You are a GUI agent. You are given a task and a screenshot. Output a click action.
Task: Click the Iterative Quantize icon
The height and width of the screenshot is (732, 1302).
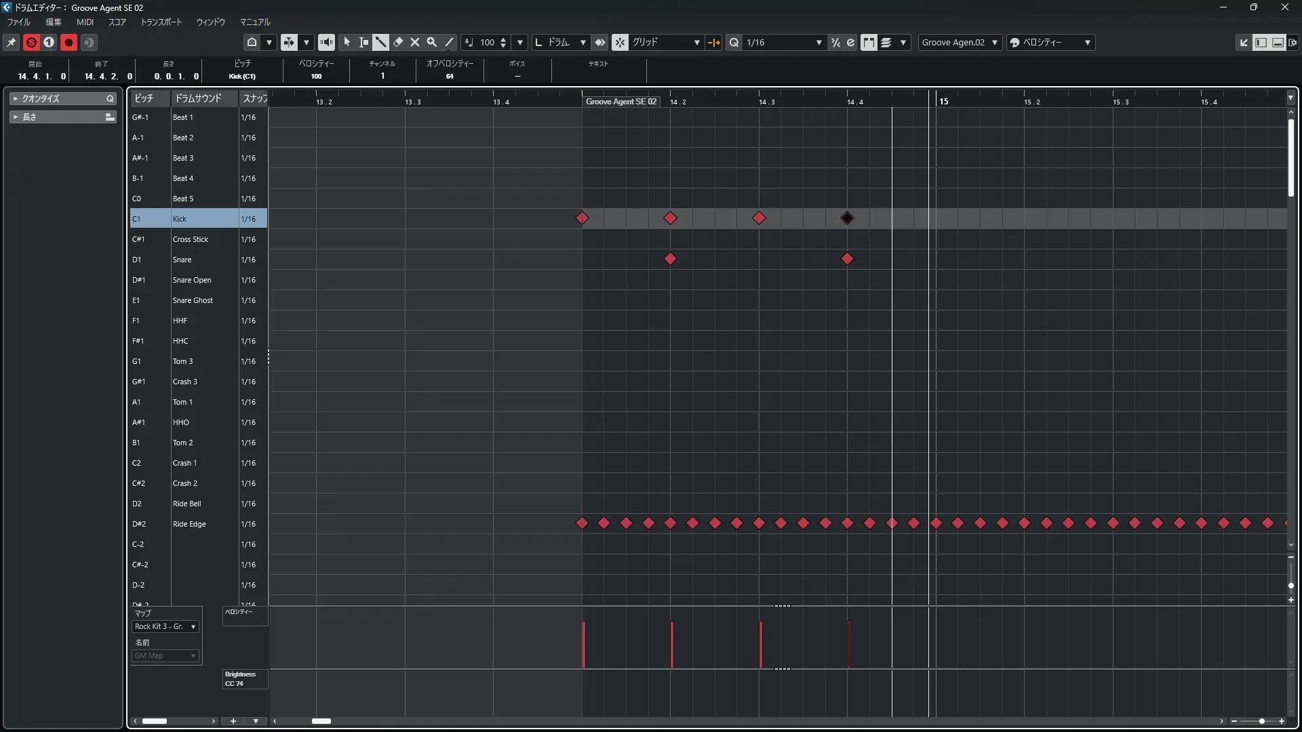[835, 42]
